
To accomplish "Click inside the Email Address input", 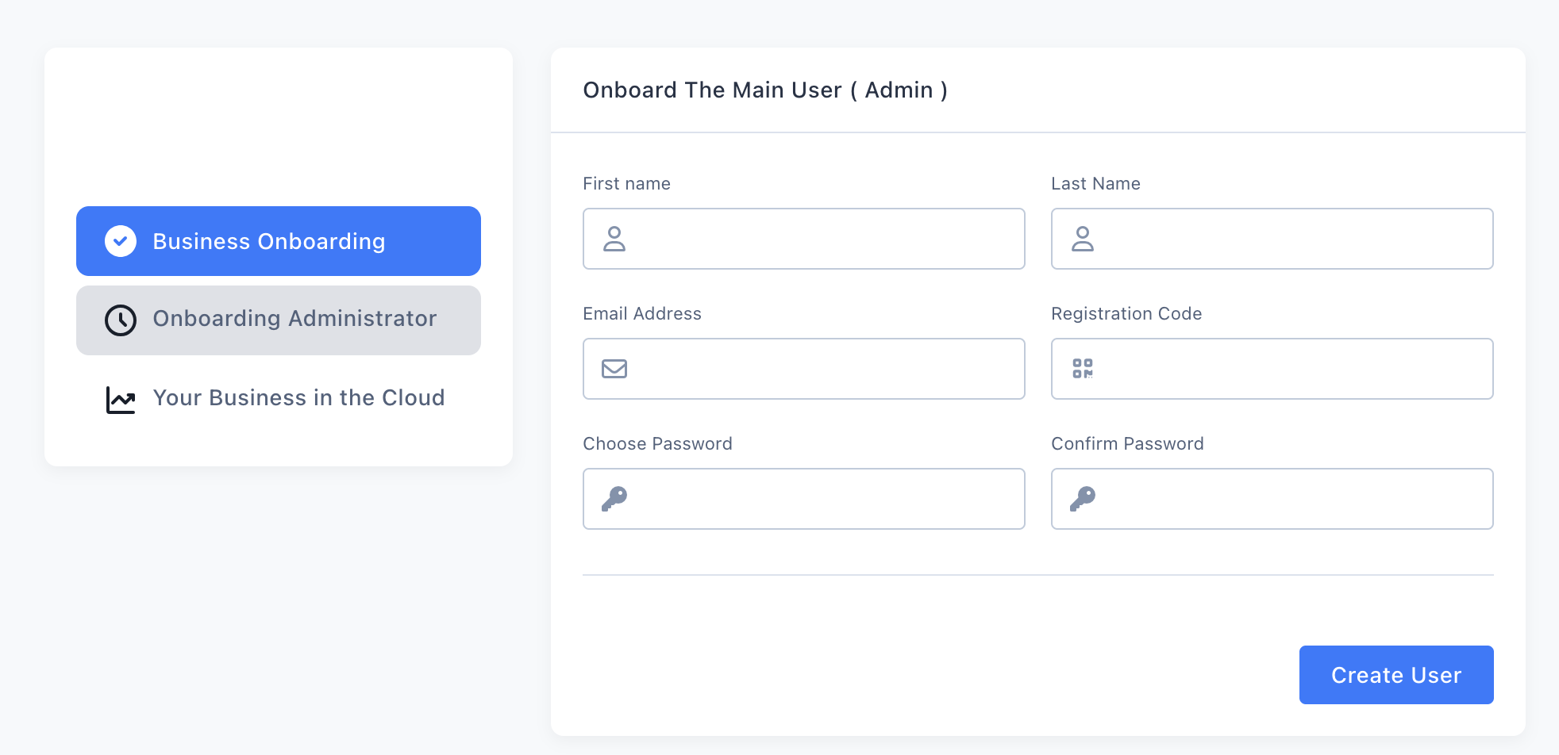I will [803, 368].
